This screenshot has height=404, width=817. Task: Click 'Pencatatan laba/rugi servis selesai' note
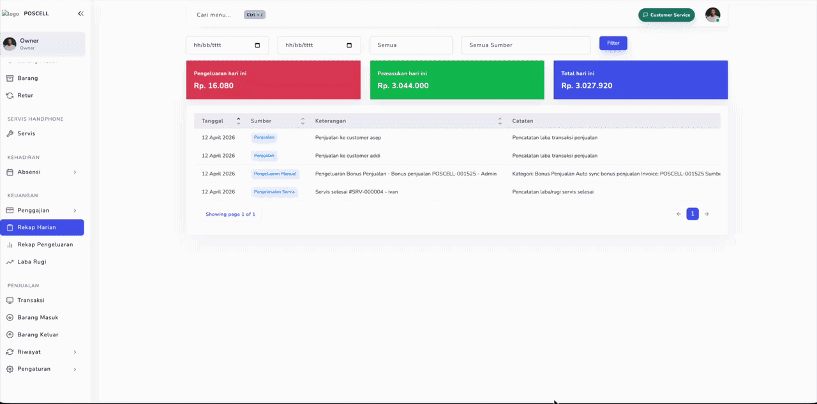(553, 192)
